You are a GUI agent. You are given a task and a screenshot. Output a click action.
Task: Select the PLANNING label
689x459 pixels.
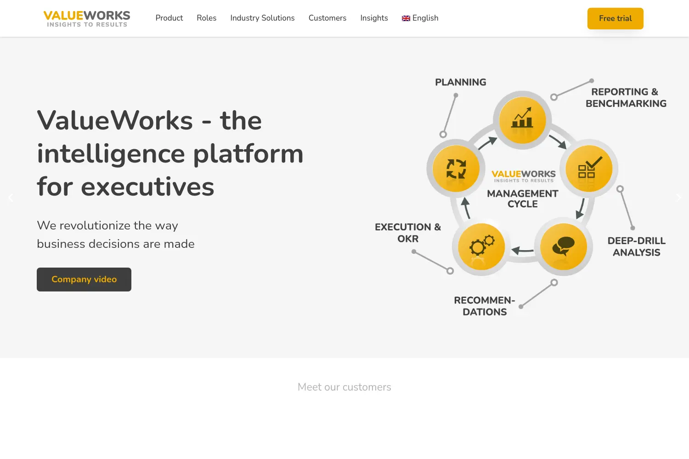pyautogui.click(x=461, y=82)
